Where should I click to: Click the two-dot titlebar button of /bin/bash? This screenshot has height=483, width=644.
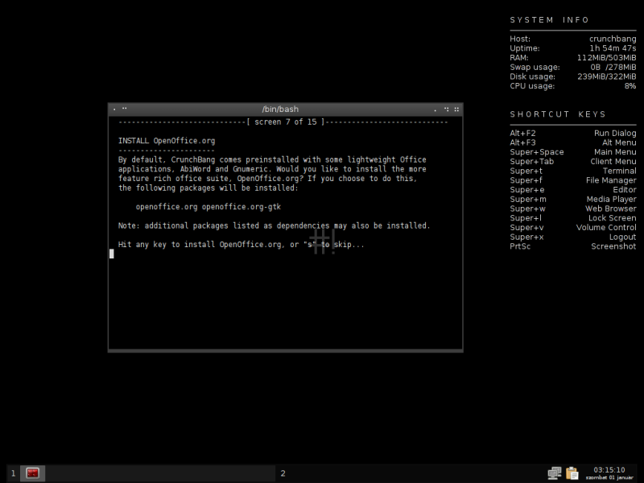click(x=125, y=109)
